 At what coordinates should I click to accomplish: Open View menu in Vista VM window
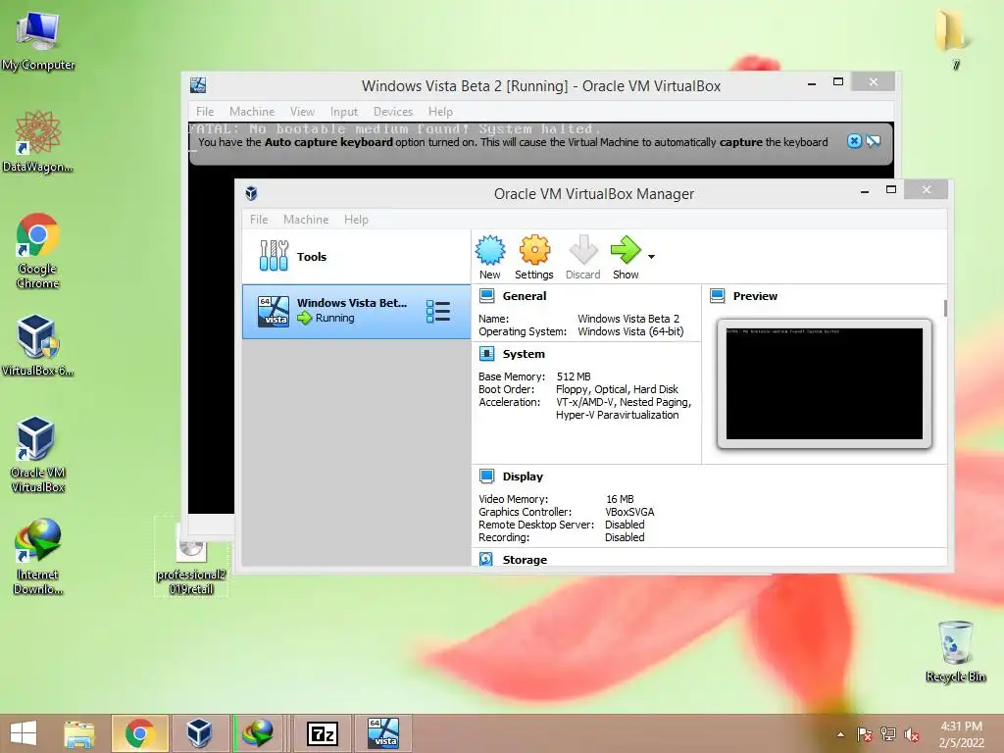[x=302, y=112]
